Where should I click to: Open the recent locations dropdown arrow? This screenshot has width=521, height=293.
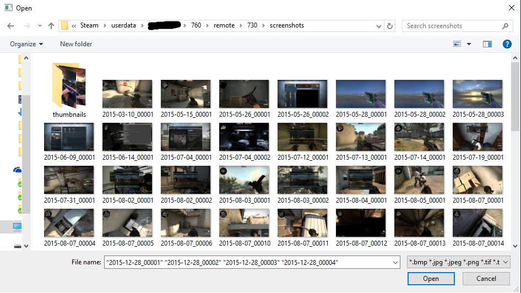(x=40, y=26)
